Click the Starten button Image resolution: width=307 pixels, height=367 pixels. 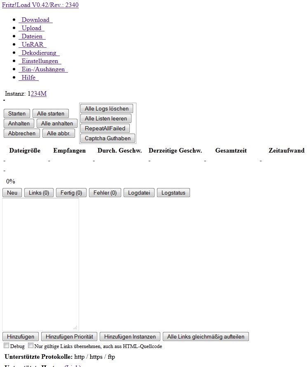(x=17, y=113)
